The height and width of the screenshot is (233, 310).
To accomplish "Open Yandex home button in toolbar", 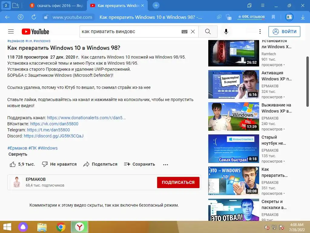I will [x=21, y=17].
